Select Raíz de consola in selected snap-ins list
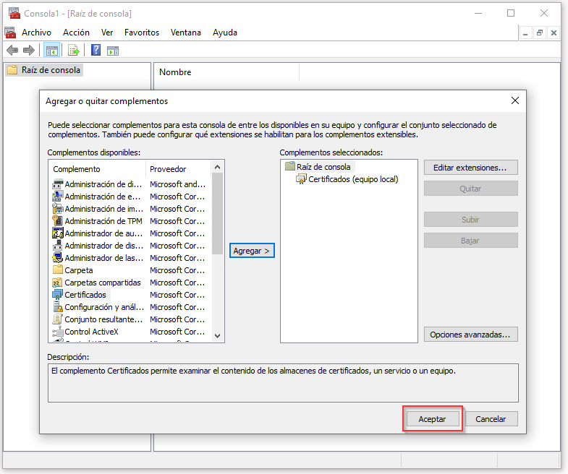The width and height of the screenshot is (568, 474). tap(323, 167)
